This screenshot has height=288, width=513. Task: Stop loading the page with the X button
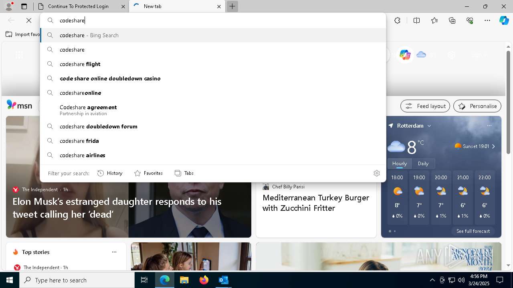pos(29,20)
